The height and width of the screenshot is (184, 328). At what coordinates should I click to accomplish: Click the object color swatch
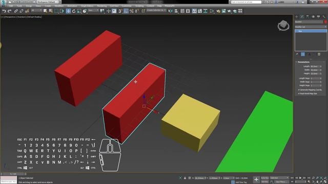click(x=325, y=22)
